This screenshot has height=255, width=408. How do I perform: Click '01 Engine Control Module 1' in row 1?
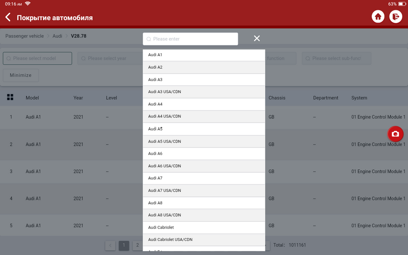378,117
